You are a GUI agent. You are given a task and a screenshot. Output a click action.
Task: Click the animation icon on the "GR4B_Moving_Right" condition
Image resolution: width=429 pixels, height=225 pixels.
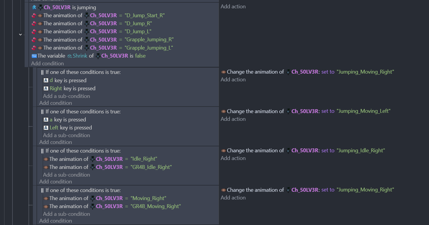pos(46,206)
